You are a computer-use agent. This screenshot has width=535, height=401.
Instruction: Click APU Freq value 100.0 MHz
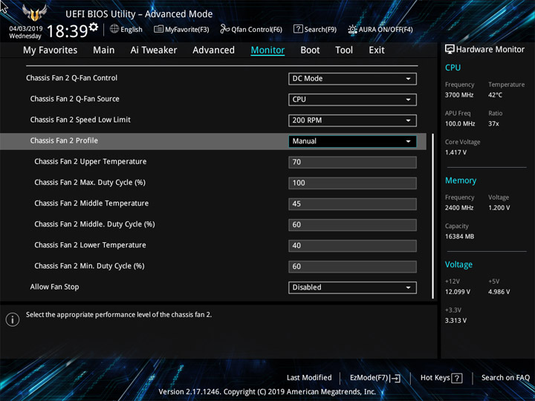click(460, 124)
